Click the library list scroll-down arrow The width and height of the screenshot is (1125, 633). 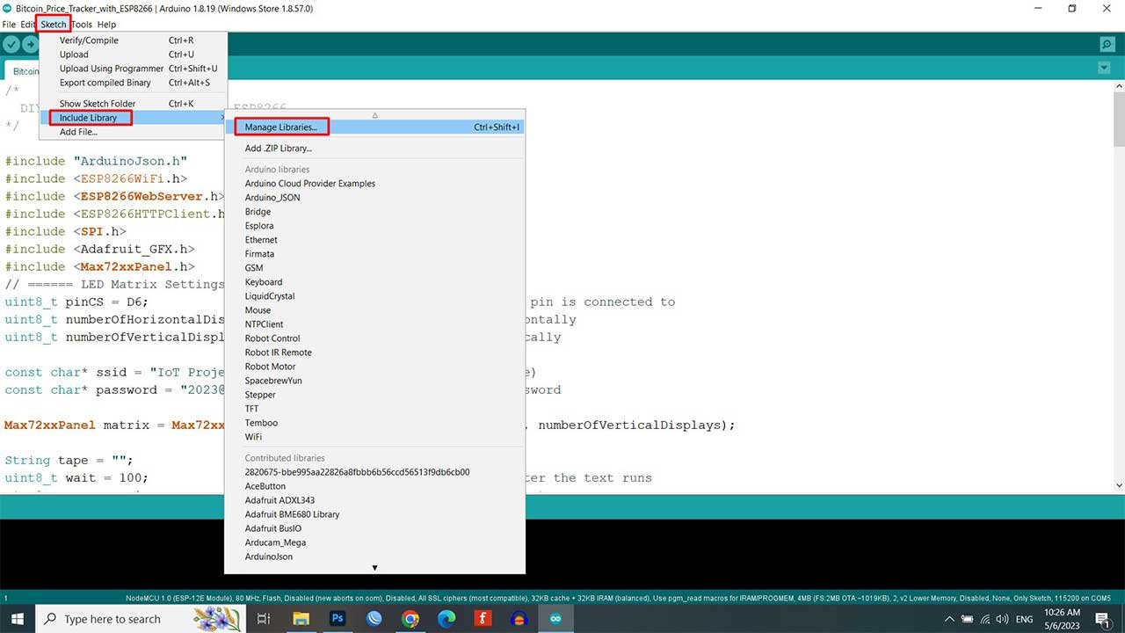click(x=375, y=568)
